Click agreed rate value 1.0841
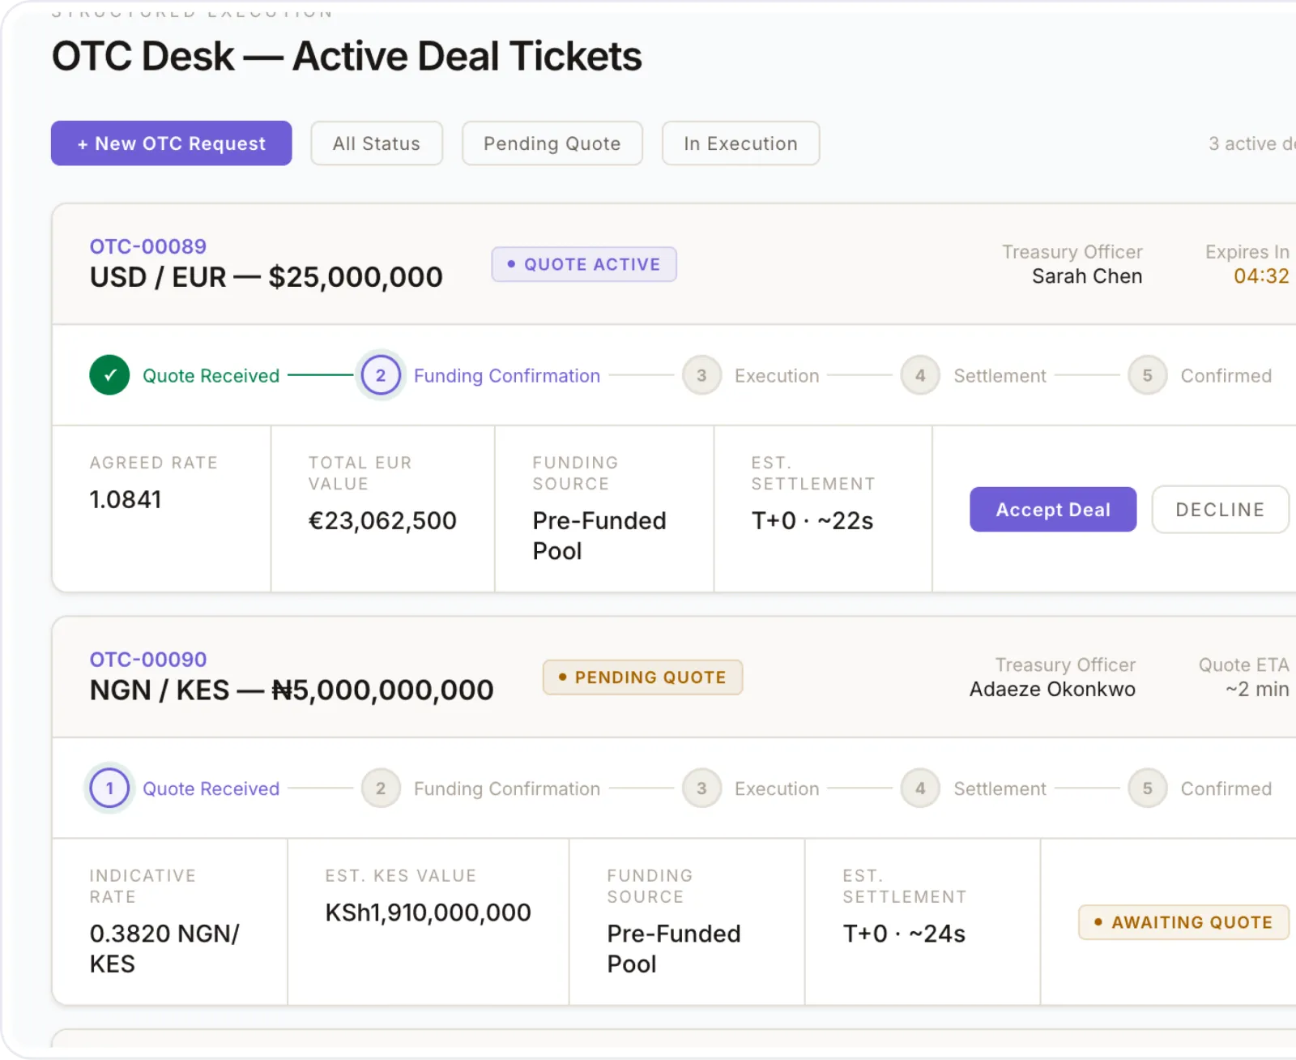This screenshot has height=1060, width=1296. [x=126, y=499]
